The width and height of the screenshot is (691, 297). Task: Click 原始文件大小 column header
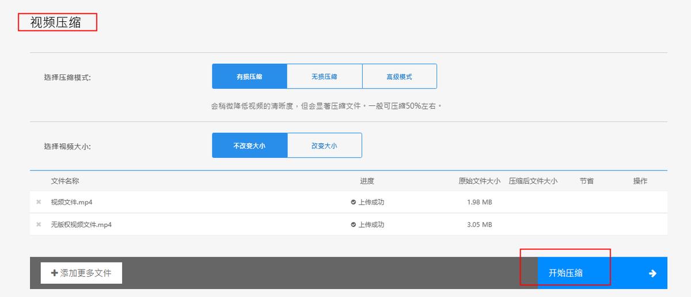point(479,181)
